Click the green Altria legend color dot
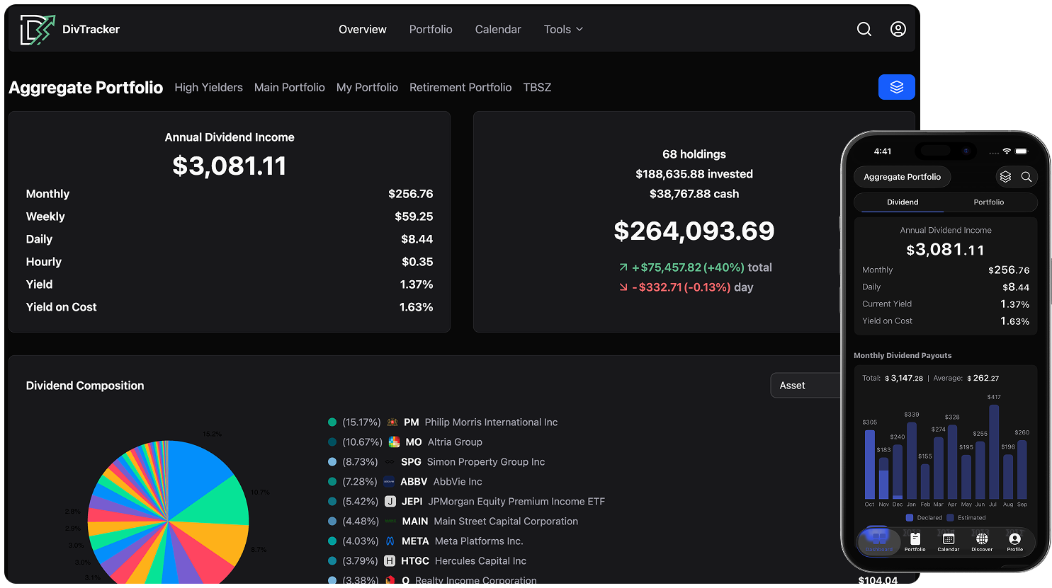The height and width of the screenshot is (588, 1052). tap(332, 442)
